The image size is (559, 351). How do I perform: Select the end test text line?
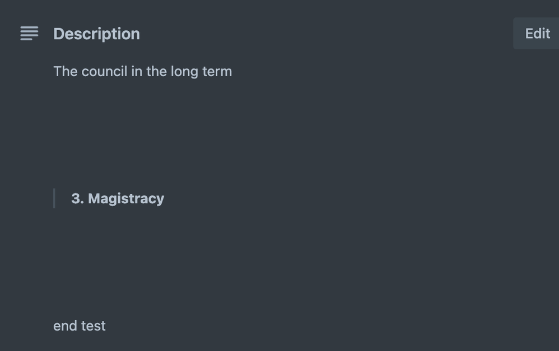[79, 325]
